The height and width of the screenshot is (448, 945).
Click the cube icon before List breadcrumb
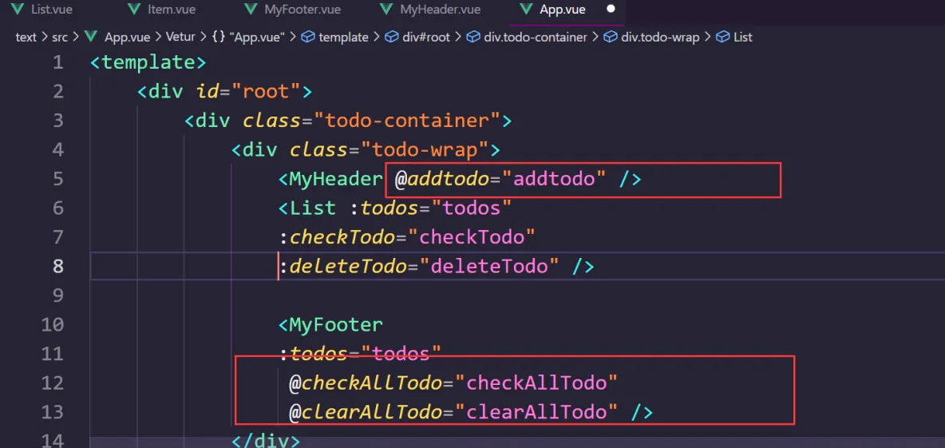pos(722,38)
